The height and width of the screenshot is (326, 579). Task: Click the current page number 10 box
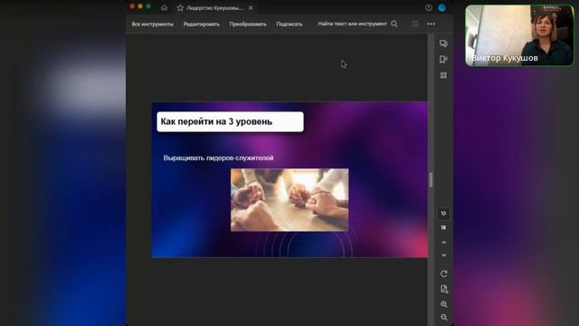point(443,214)
